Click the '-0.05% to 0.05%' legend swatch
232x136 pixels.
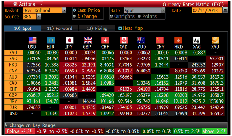[x=123, y=131]
